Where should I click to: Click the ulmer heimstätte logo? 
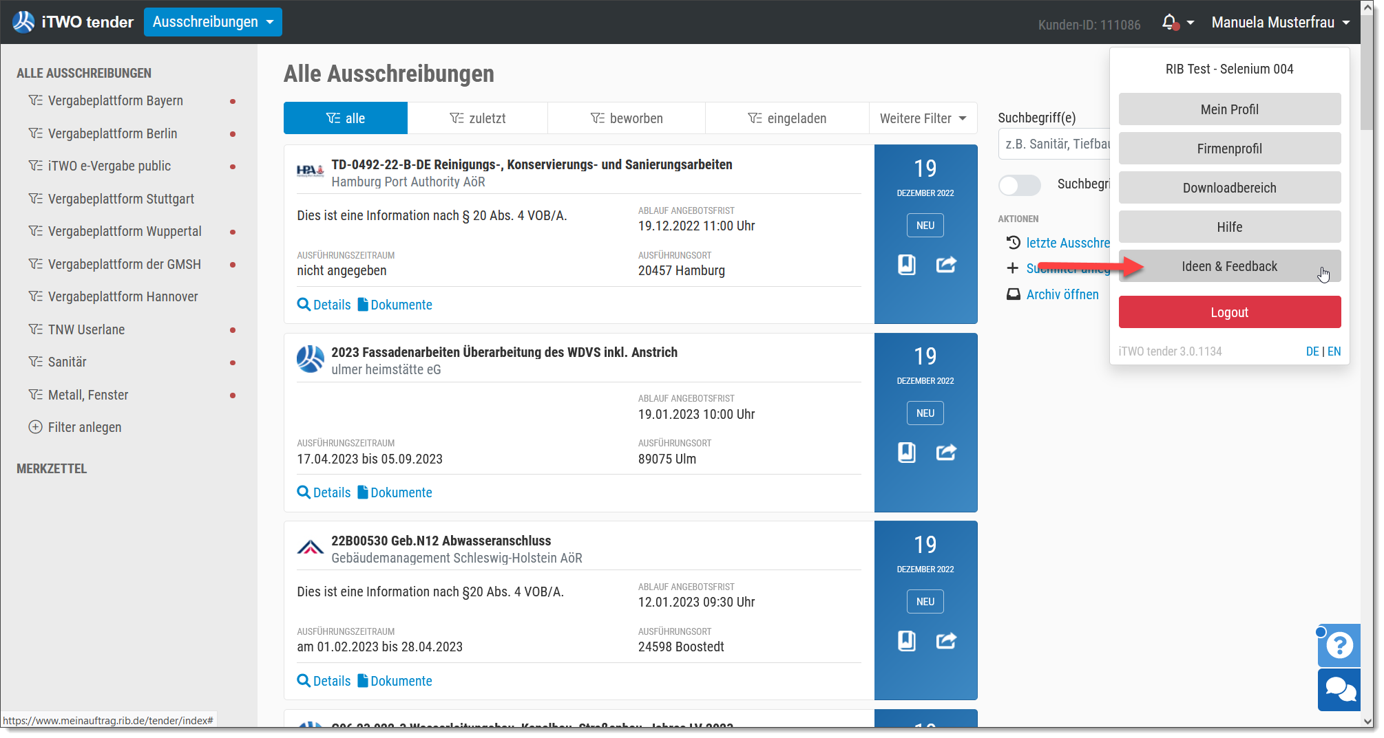[x=310, y=359]
